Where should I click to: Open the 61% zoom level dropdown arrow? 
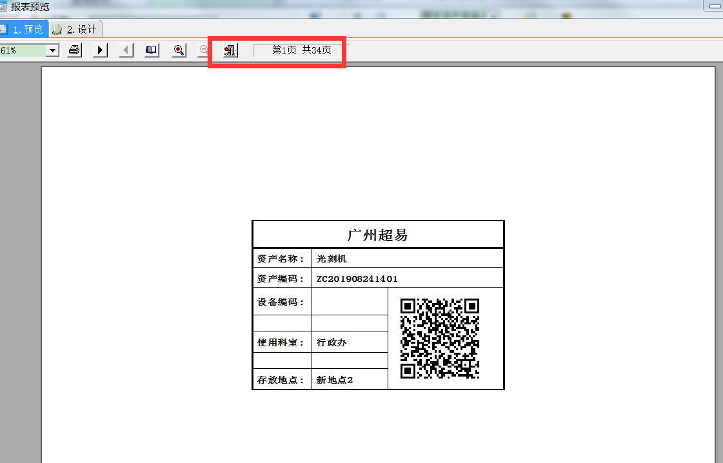tap(53, 50)
